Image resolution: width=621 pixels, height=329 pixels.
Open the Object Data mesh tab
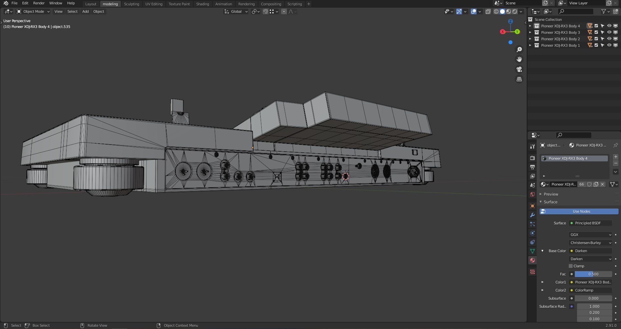[532, 251]
